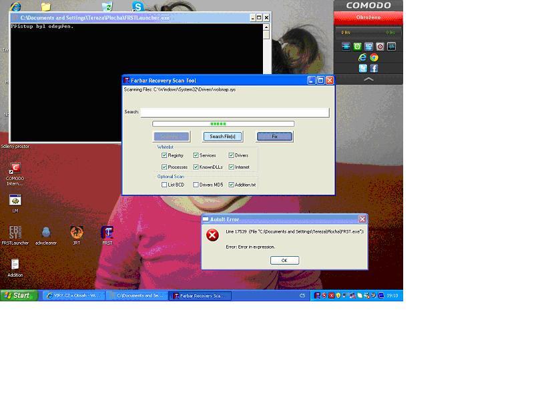The height and width of the screenshot is (400, 534).
Task: Click Chrome icon in COMODO widget
Action: click(x=374, y=57)
